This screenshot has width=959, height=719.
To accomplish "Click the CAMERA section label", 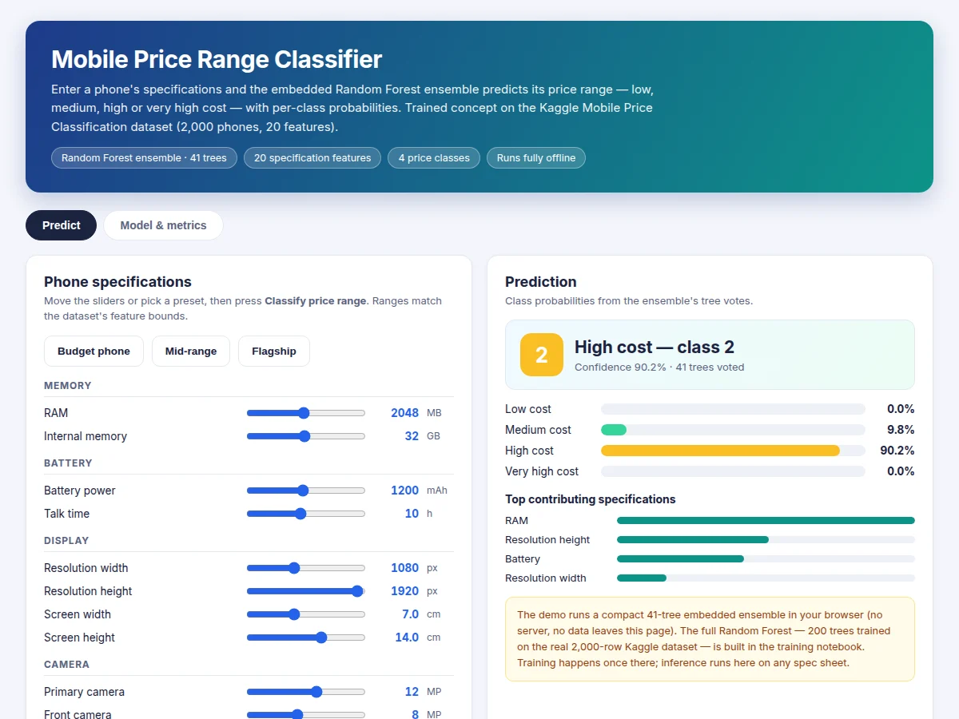I will 66,665.
